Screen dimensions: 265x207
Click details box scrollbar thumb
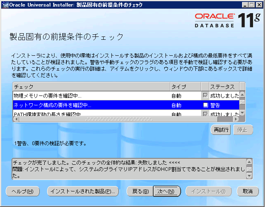coord(249,169)
